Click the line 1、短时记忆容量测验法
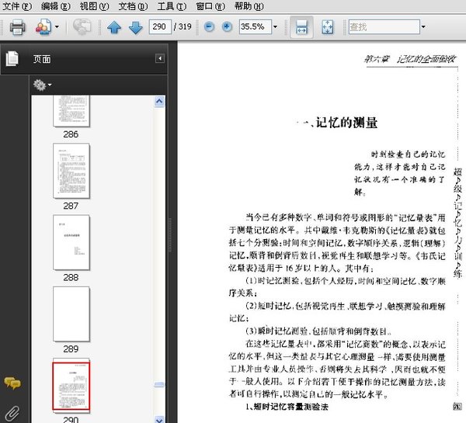Image resolution: width=466 pixels, height=423 pixels. pyautogui.click(x=287, y=407)
